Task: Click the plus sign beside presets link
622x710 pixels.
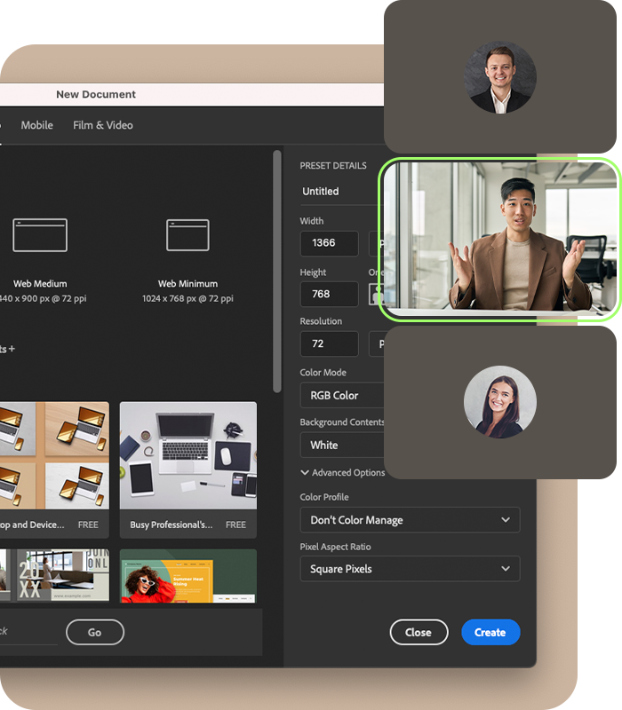Action: coord(11,349)
